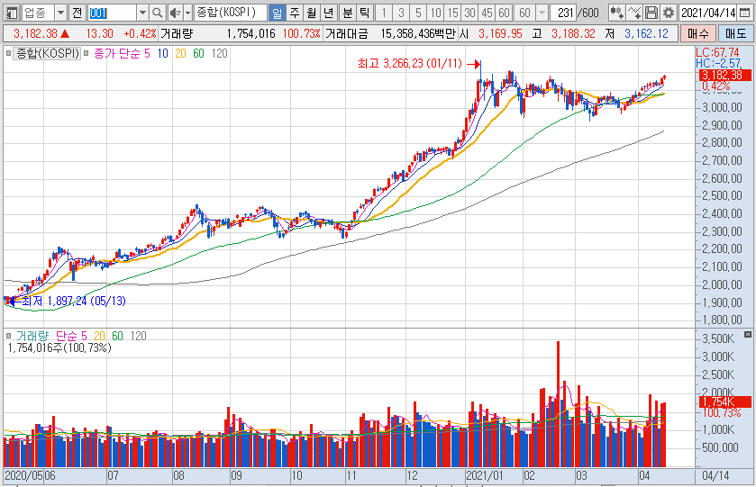Click the 최고 3,266.23 (01/11) annotation
Image resolution: width=756 pixels, height=487 pixels.
pyautogui.click(x=410, y=64)
